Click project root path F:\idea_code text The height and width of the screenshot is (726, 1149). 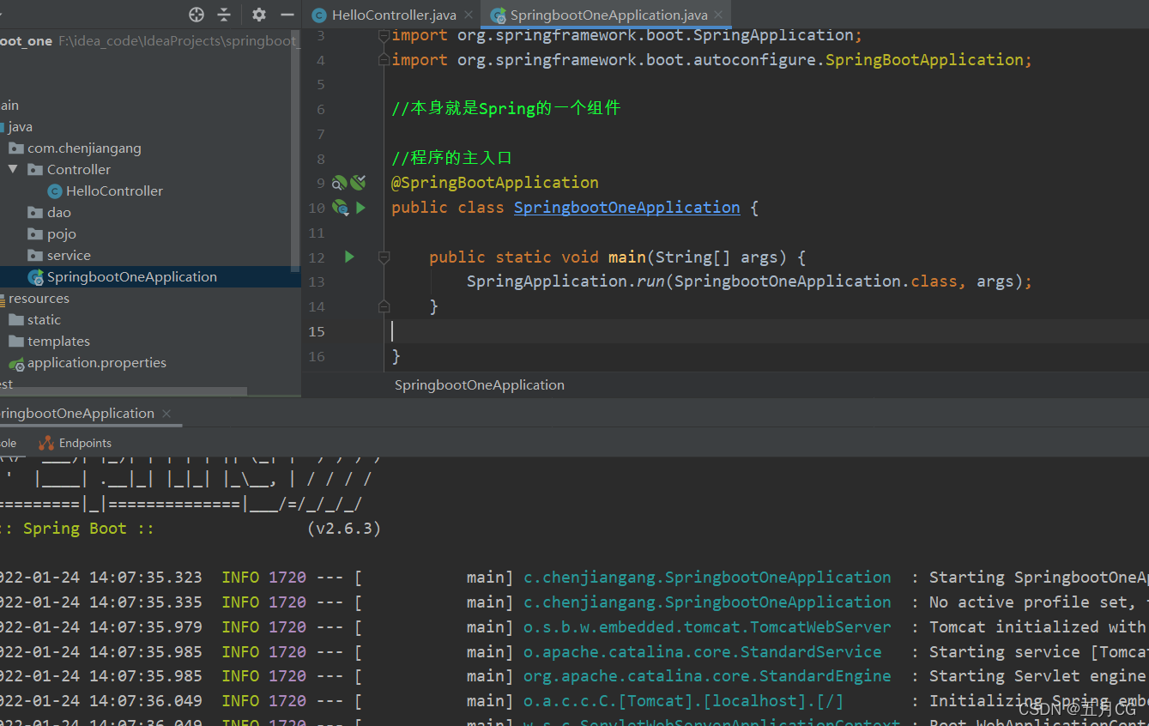pyautogui.click(x=178, y=41)
